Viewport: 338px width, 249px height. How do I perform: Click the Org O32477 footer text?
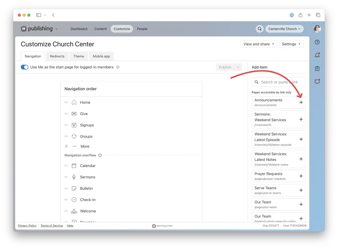click(x=271, y=226)
